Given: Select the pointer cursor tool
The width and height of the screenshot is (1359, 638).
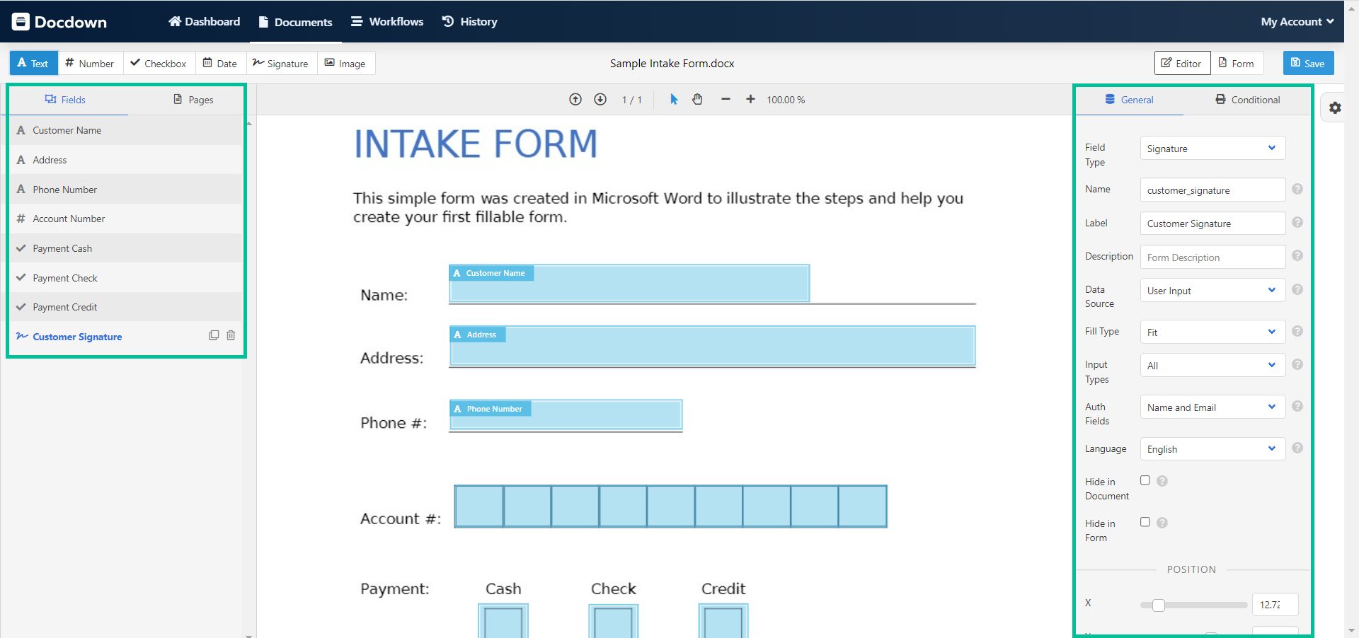Looking at the screenshot, I should pos(674,100).
